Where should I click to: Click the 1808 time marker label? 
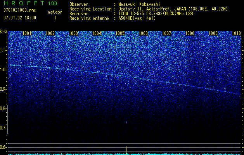pyautogui.click(x=190, y=33)
